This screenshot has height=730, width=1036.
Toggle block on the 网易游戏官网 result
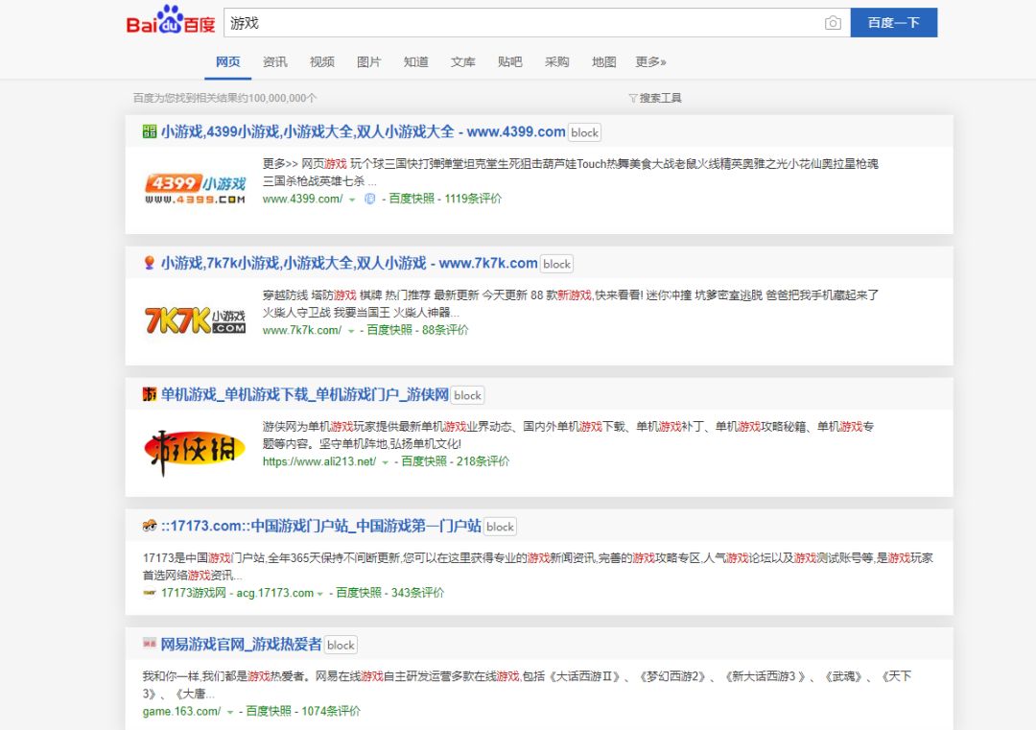341,645
